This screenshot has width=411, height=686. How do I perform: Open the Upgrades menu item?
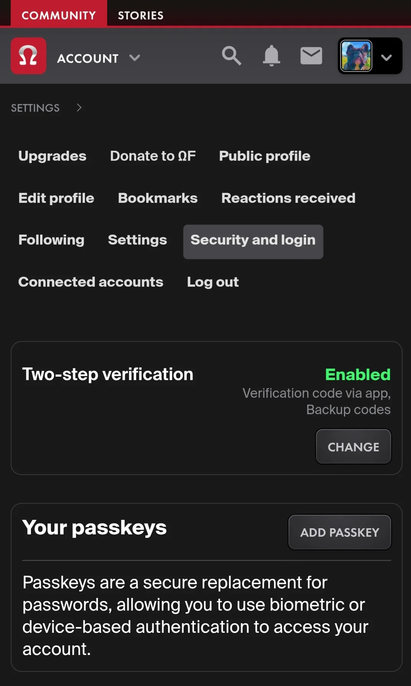click(x=52, y=156)
